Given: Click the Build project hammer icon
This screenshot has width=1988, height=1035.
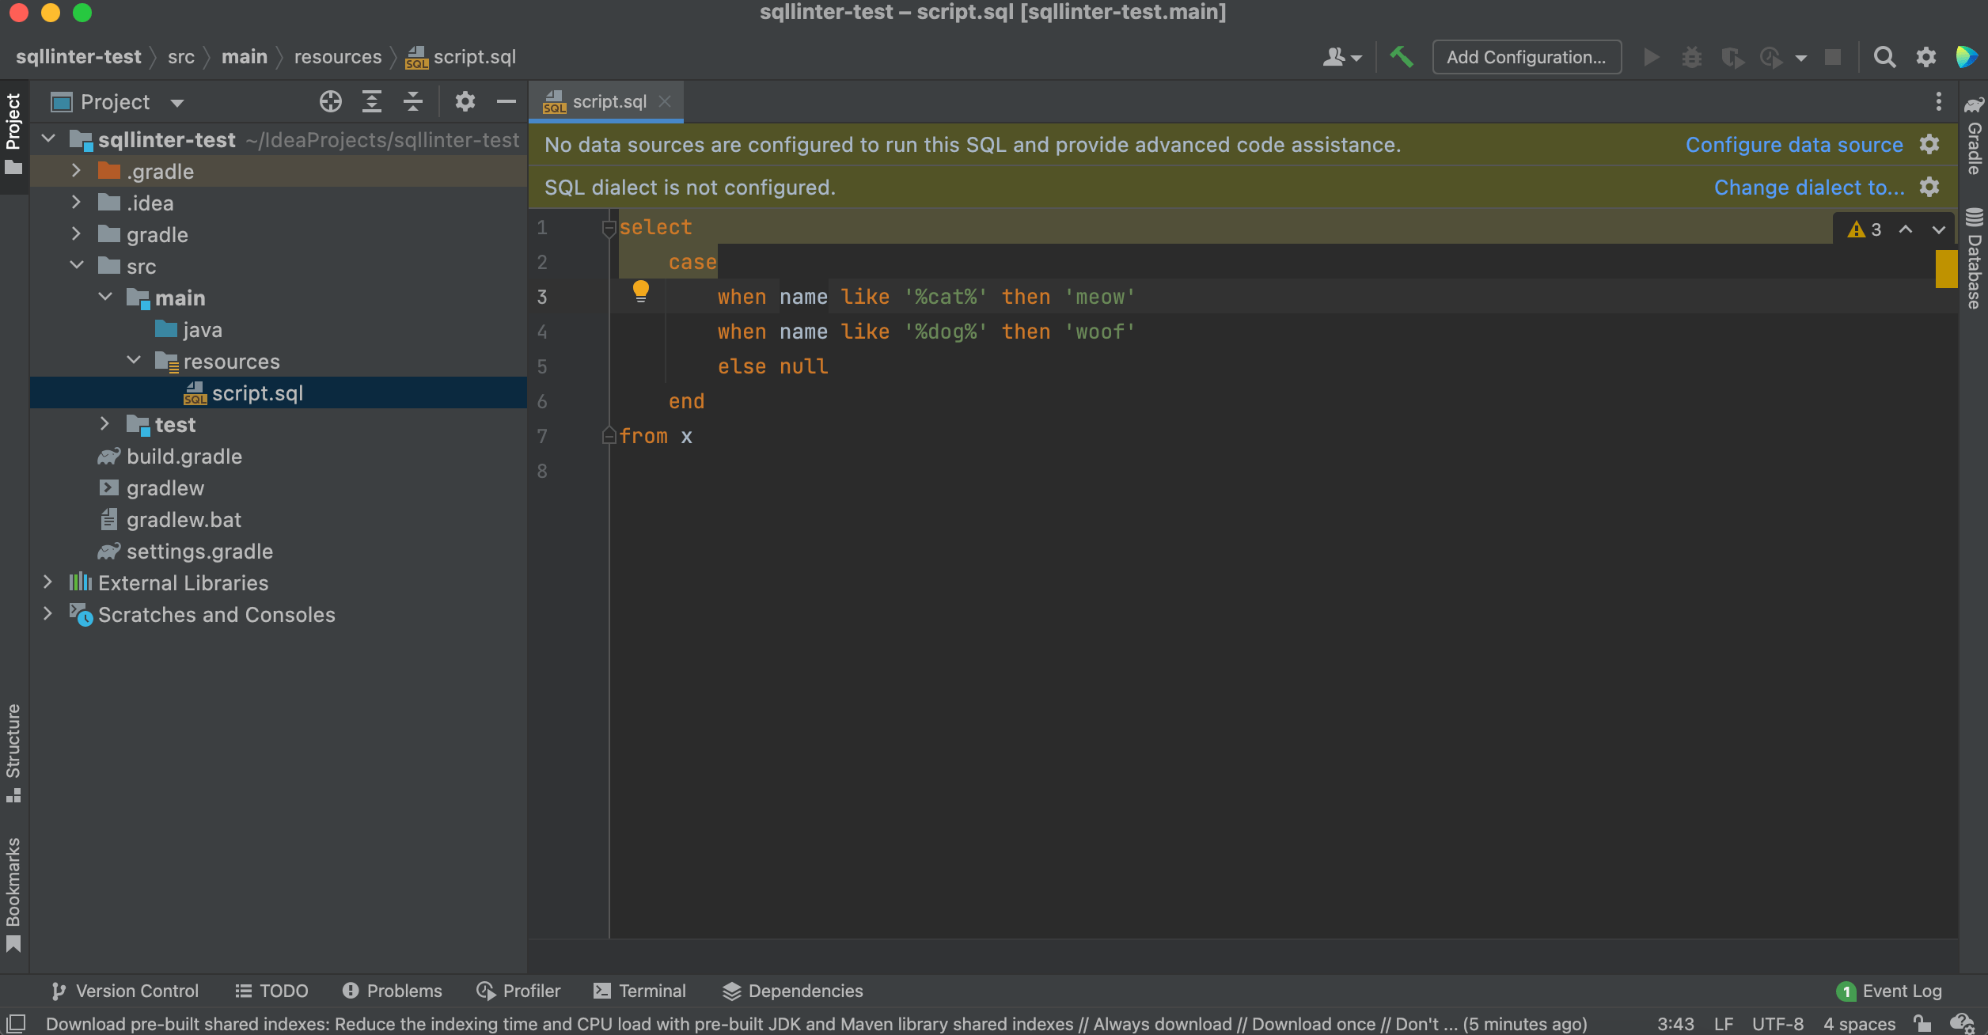Looking at the screenshot, I should 1402,57.
